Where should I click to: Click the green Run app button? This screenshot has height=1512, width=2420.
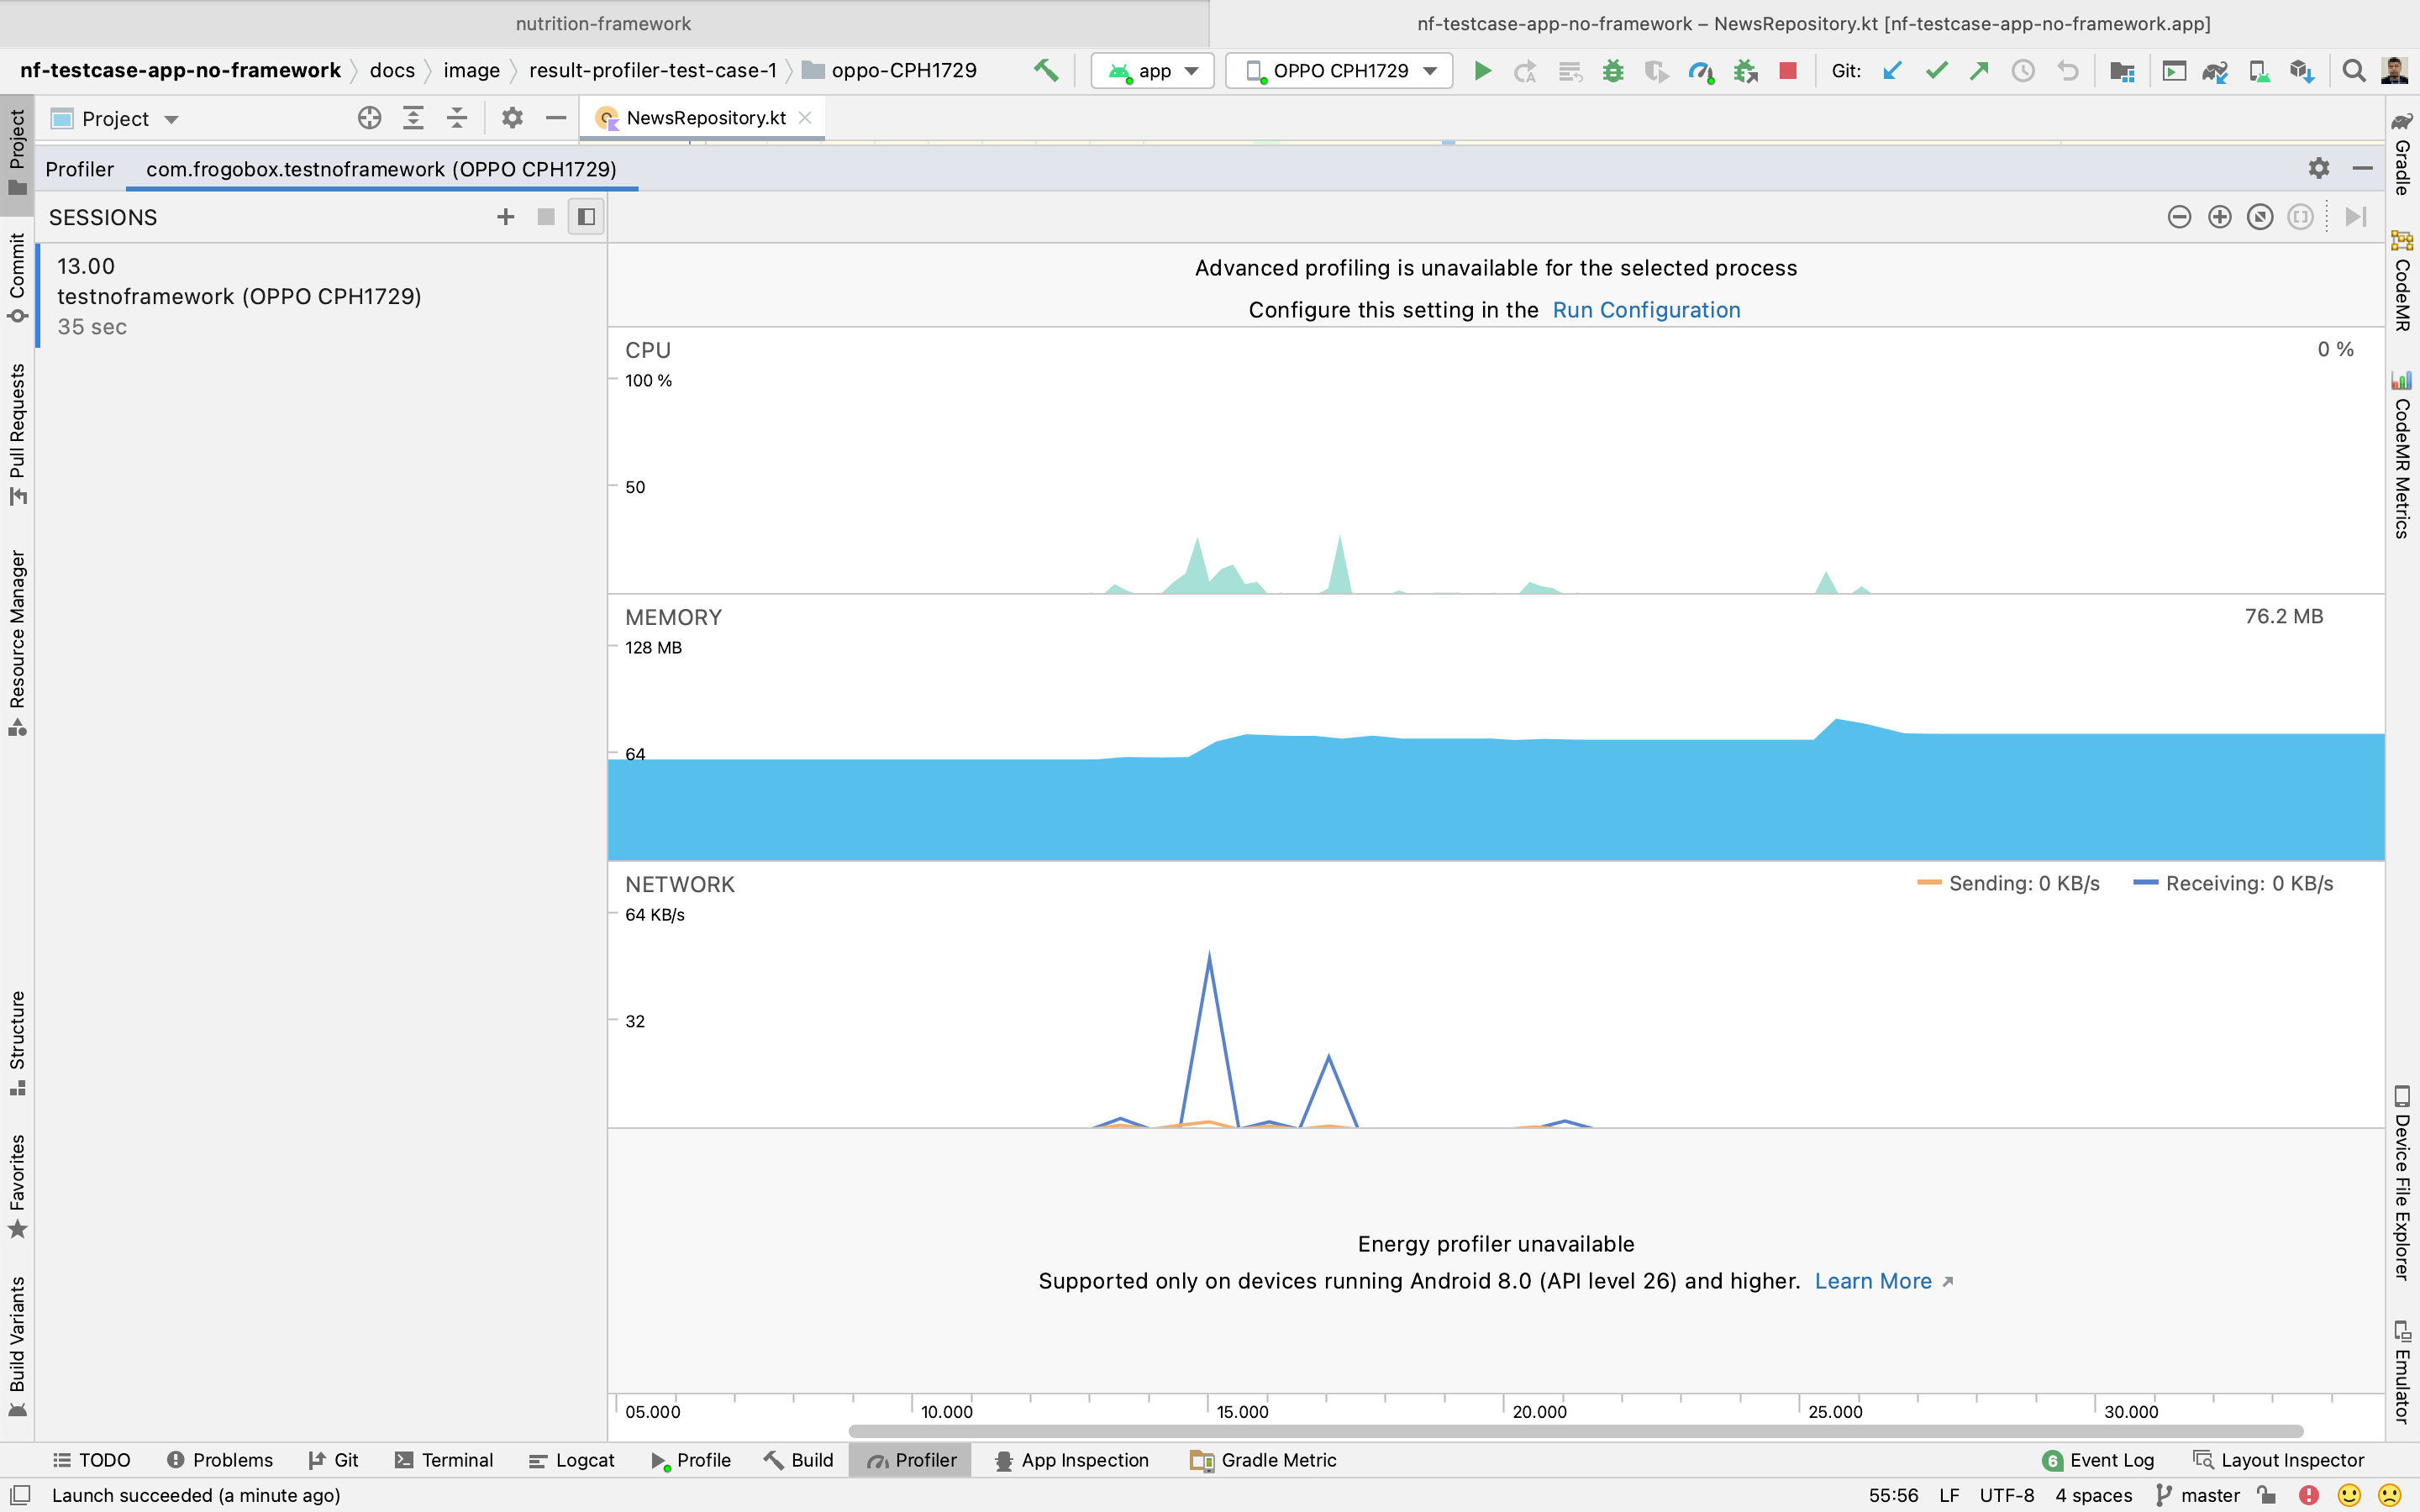[1483, 71]
